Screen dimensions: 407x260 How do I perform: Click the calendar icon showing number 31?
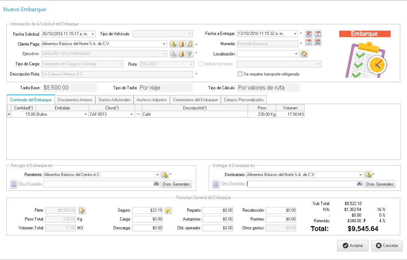tap(318, 42)
